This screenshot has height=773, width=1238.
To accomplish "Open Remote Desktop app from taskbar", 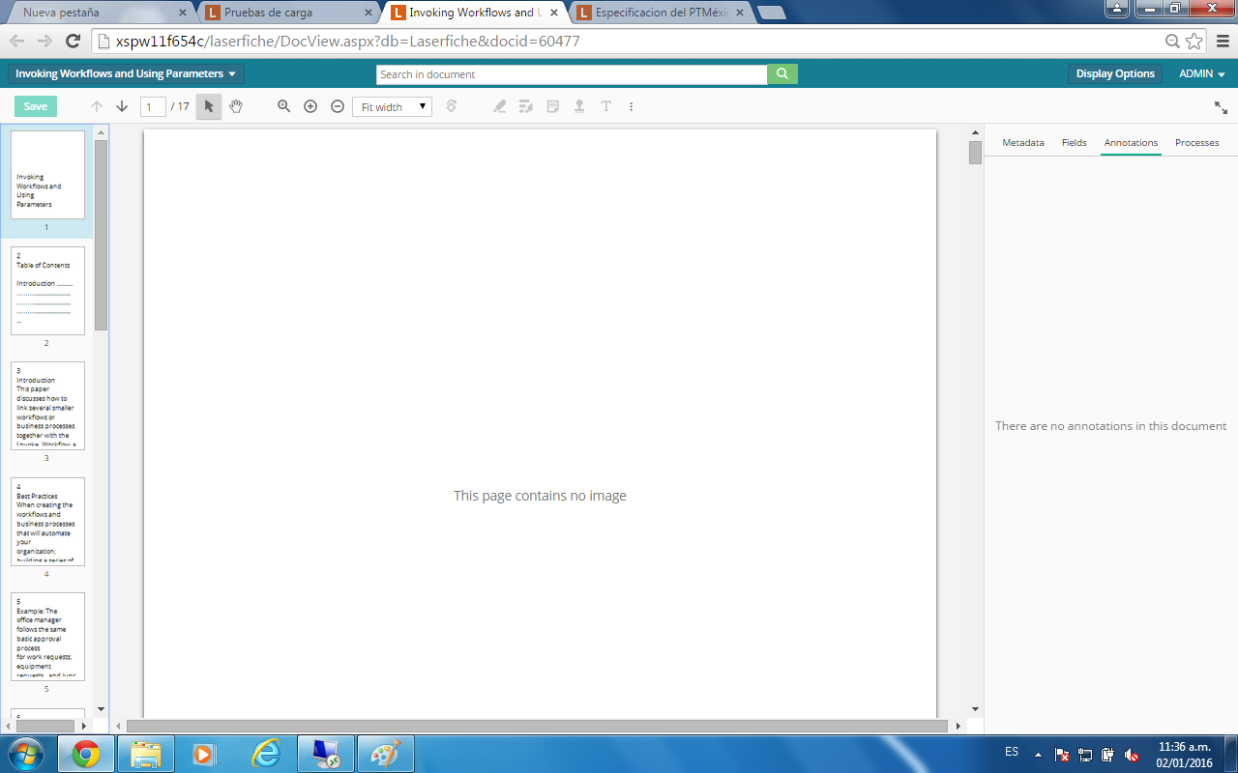I will (x=326, y=754).
